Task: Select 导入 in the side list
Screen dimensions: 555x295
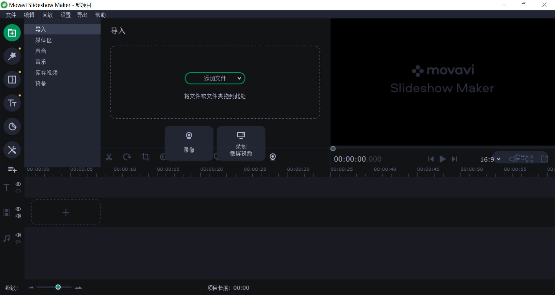Action: (62, 29)
